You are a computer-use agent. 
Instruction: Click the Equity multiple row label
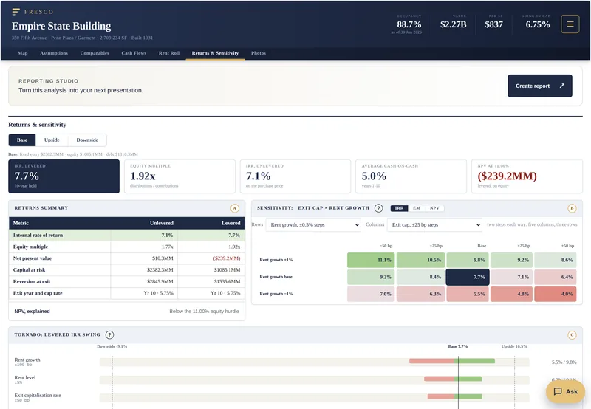(x=30, y=247)
